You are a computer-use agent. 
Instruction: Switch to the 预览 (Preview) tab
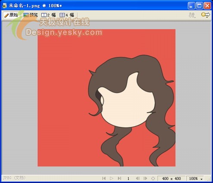click(x=31, y=15)
